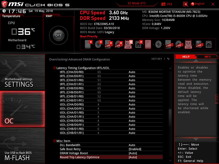Open the search magnifier icon in the top bar
The height and width of the screenshot is (164, 219).
tap(186, 4)
